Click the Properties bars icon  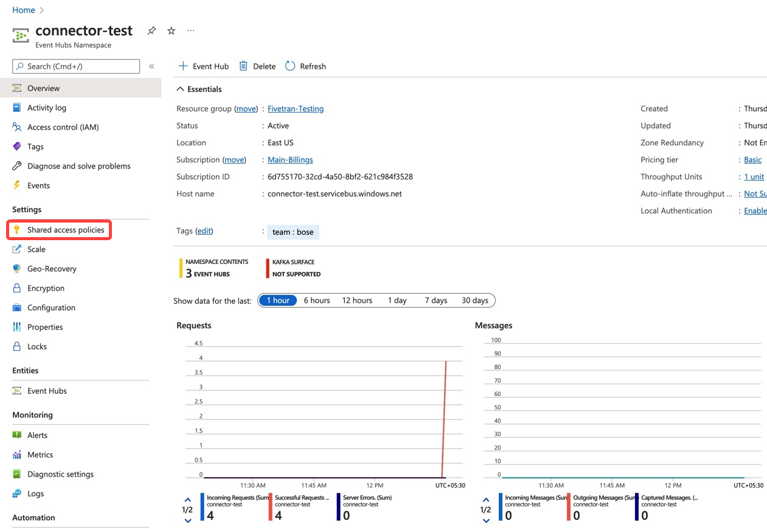17,327
